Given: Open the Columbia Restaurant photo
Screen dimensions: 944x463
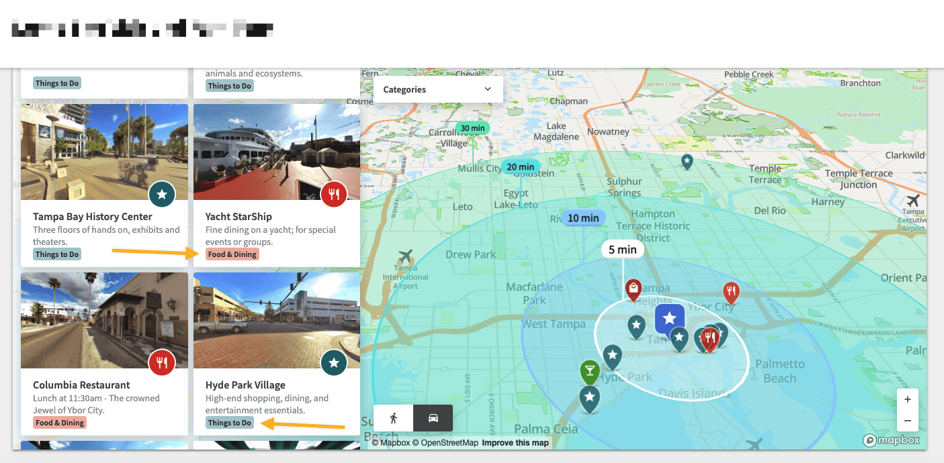Looking at the screenshot, I should tap(104, 320).
